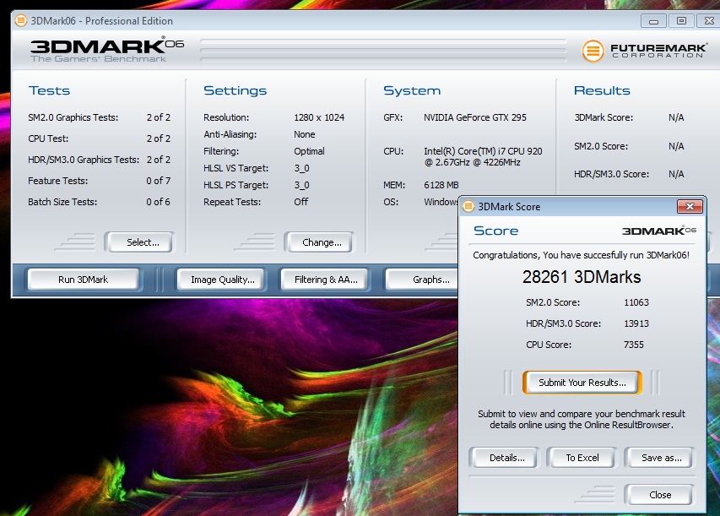The width and height of the screenshot is (720, 516).
Task: Click the "1280 x 1024" resolution value
Action: click(x=319, y=117)
